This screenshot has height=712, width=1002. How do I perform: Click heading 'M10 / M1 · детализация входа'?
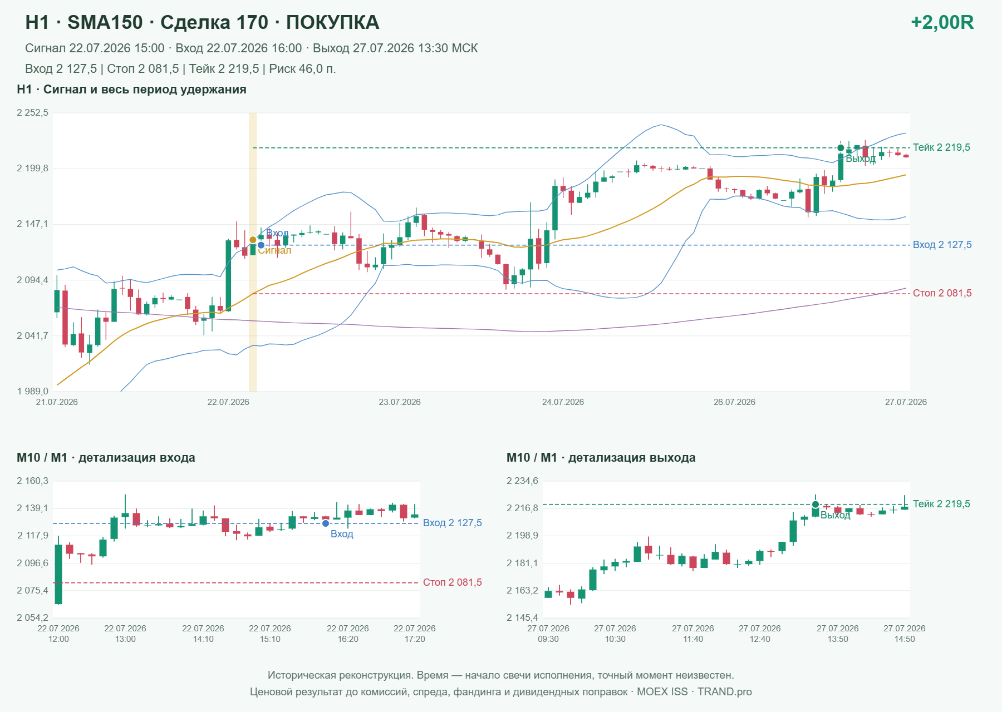(106, 458)
